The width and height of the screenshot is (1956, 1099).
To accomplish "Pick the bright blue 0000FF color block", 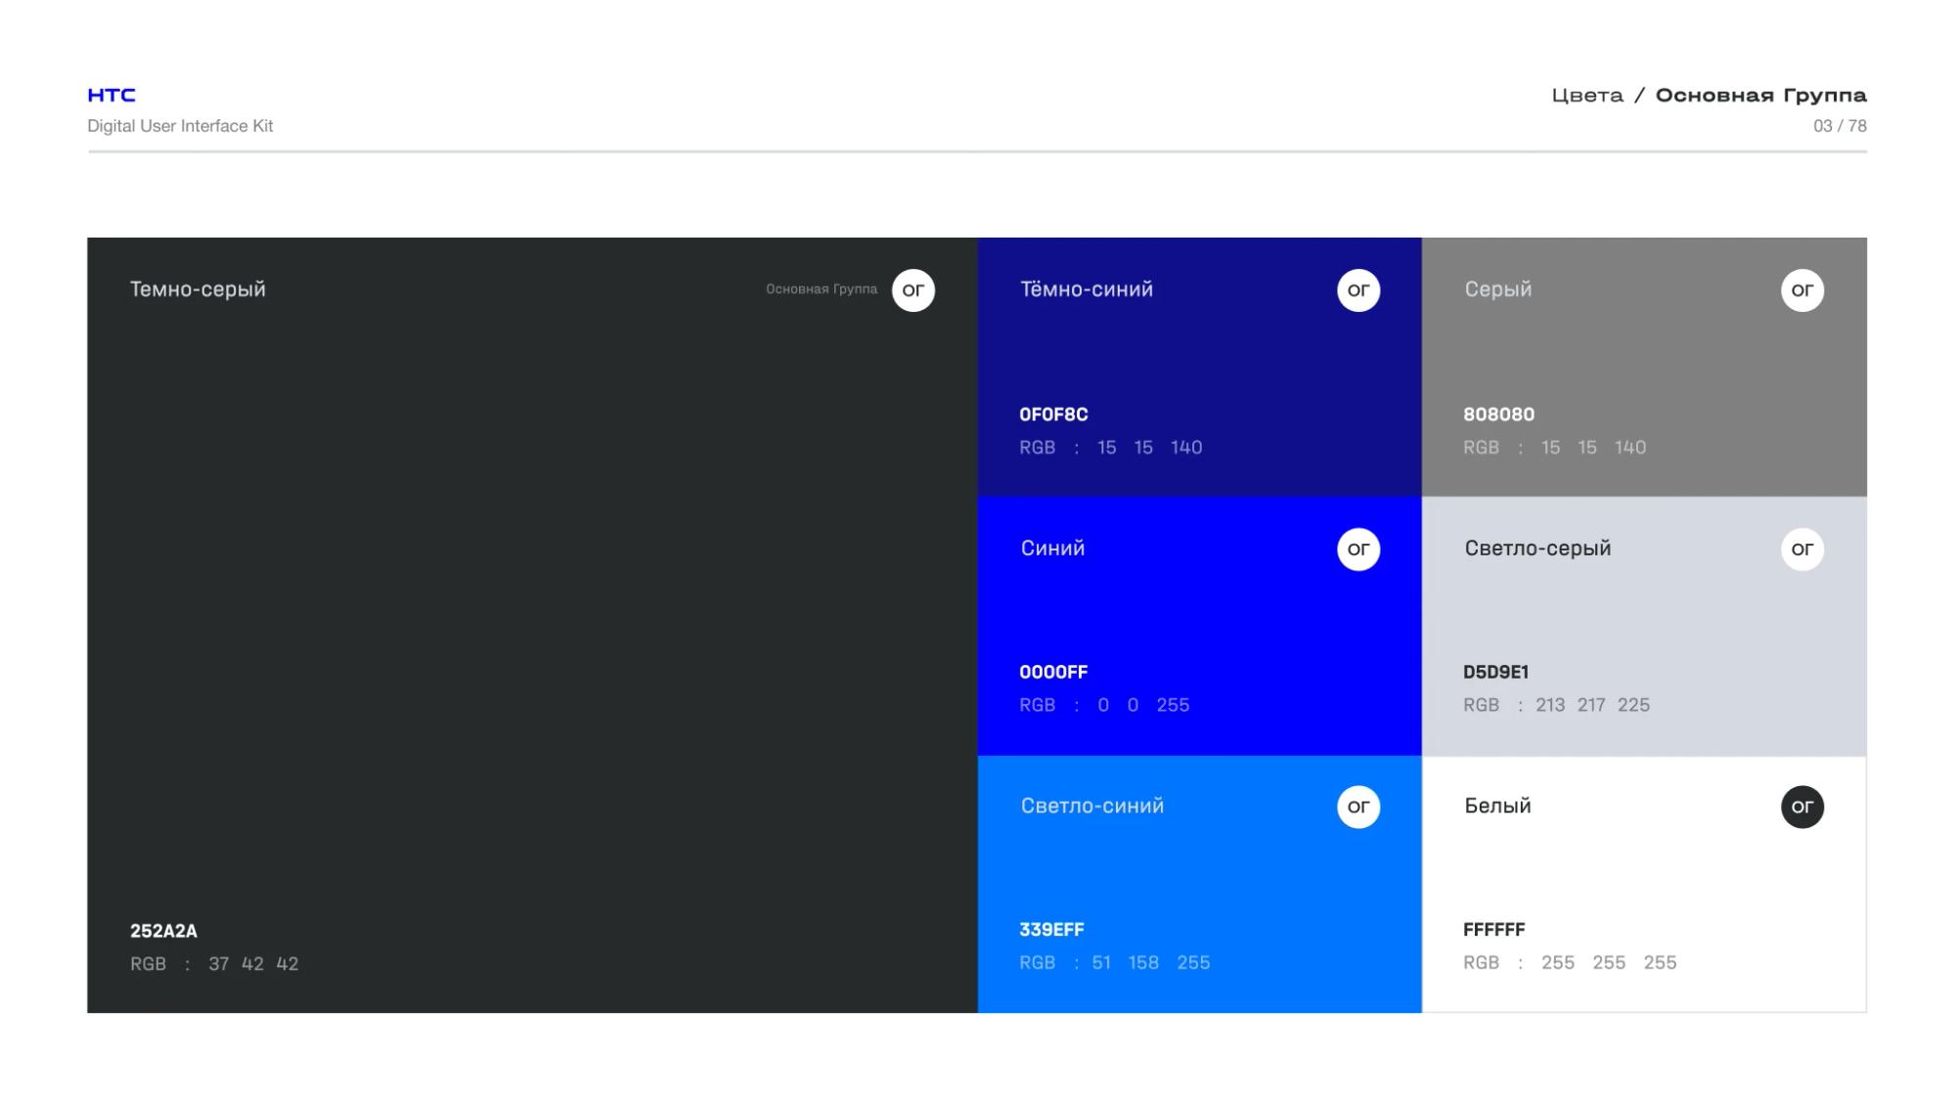I will click(x=1200, y=626).
